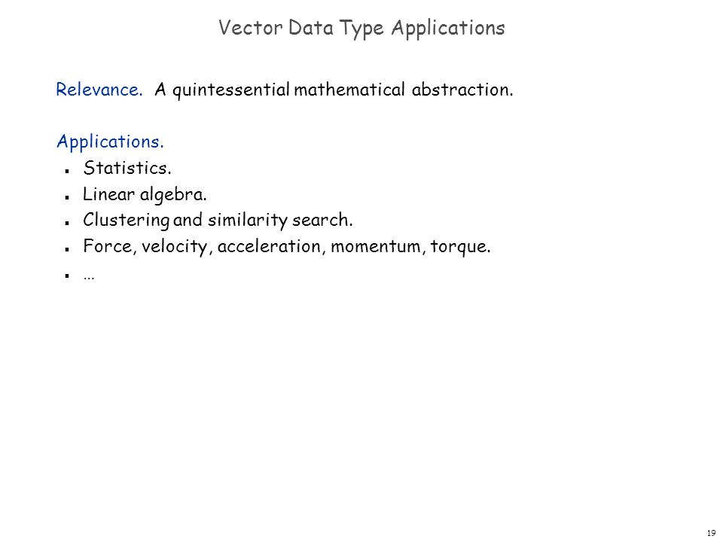Click the bullet marker beside Force
The width and height of the screenshot is (723, 542).
tap(67, 249)
